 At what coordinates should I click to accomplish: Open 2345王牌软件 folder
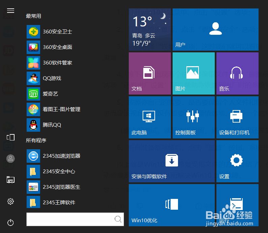pos(51,203)
